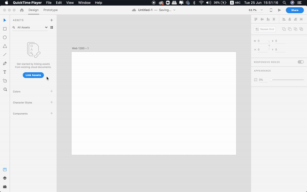Click the Align Center horizontally icon
Viewport: 307px width, 192px height.
click(290, 19)
